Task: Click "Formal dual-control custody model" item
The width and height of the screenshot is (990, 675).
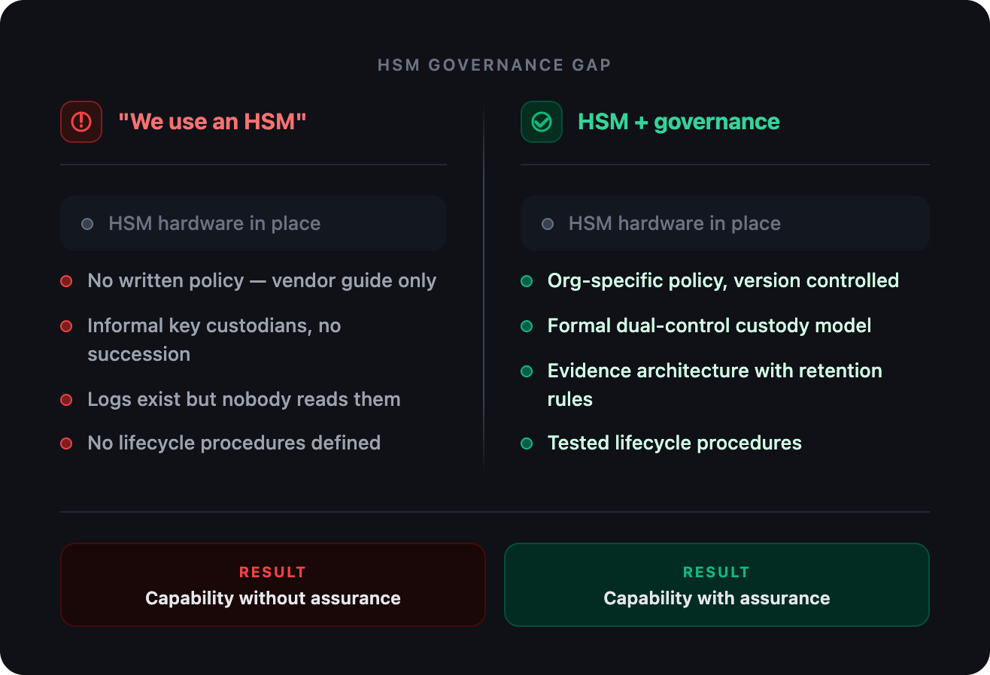Action: (709, 325)
